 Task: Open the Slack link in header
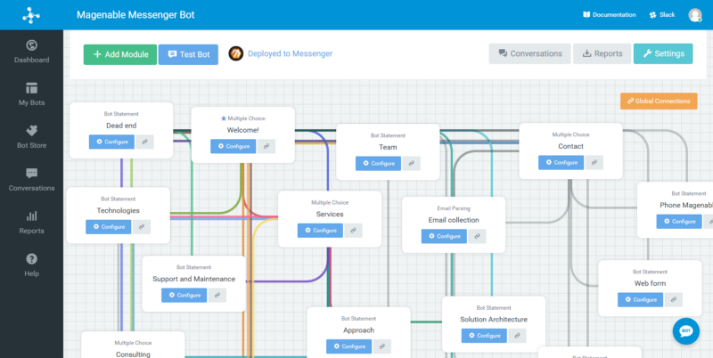(x=661, y=15)
